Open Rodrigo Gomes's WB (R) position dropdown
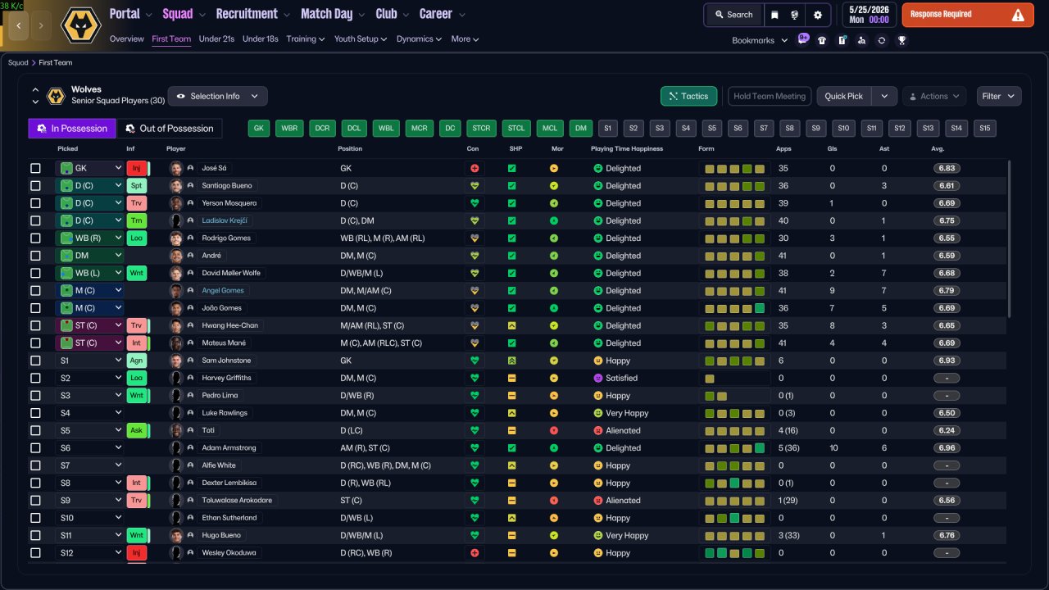1049x590 pixels. 89,238
